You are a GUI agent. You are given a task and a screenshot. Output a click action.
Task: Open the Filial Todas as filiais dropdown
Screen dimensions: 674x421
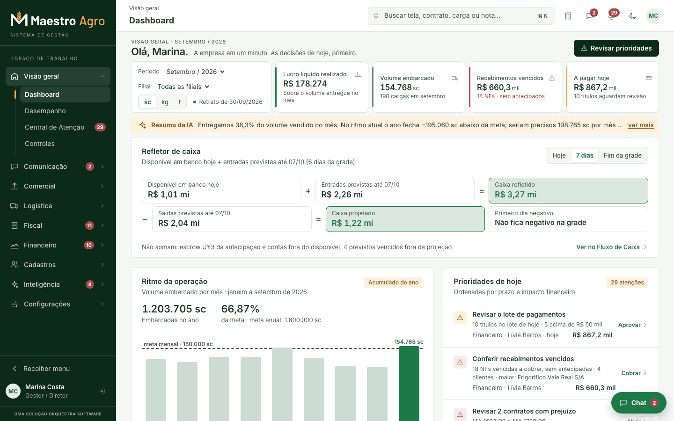coord(183,87)
